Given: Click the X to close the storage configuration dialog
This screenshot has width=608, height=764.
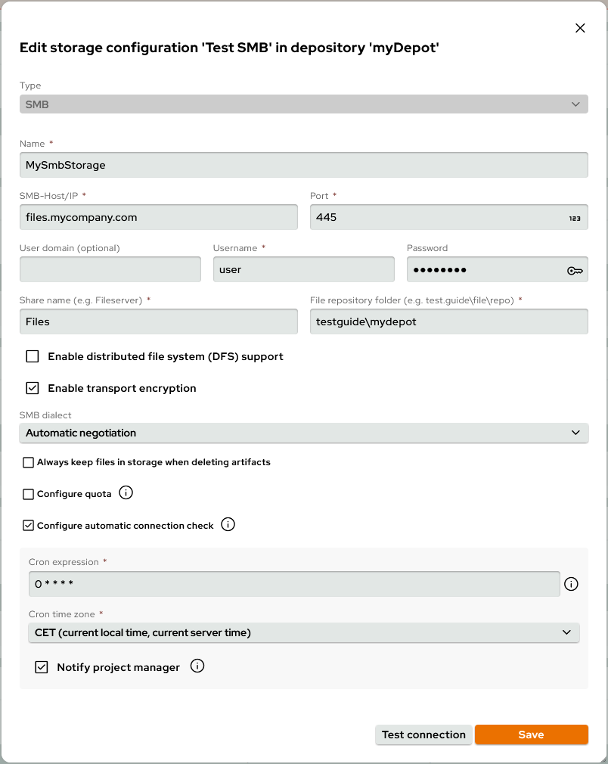Looking at the screenshot, I should click(580, 28).
